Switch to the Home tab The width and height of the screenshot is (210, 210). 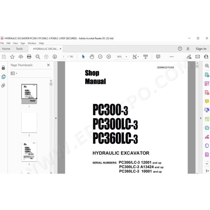coord(6,49)
